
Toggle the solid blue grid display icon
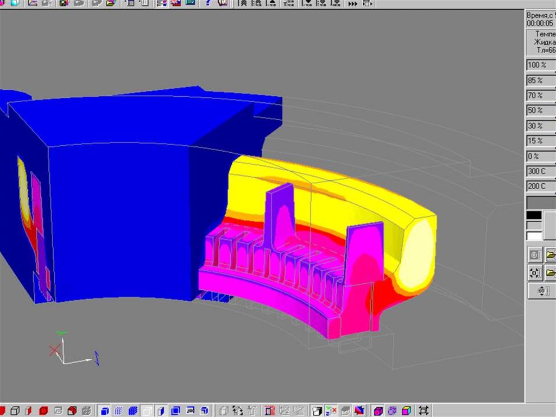(x=132, y=410)
